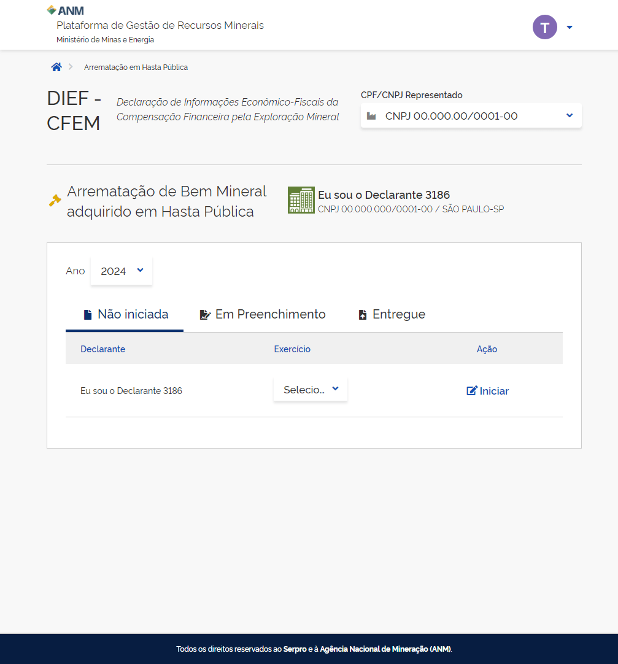Click the Serpro link in the footer
Image resolution: width=618 pixels, height=664 pixels.
(x=295, y=649)
